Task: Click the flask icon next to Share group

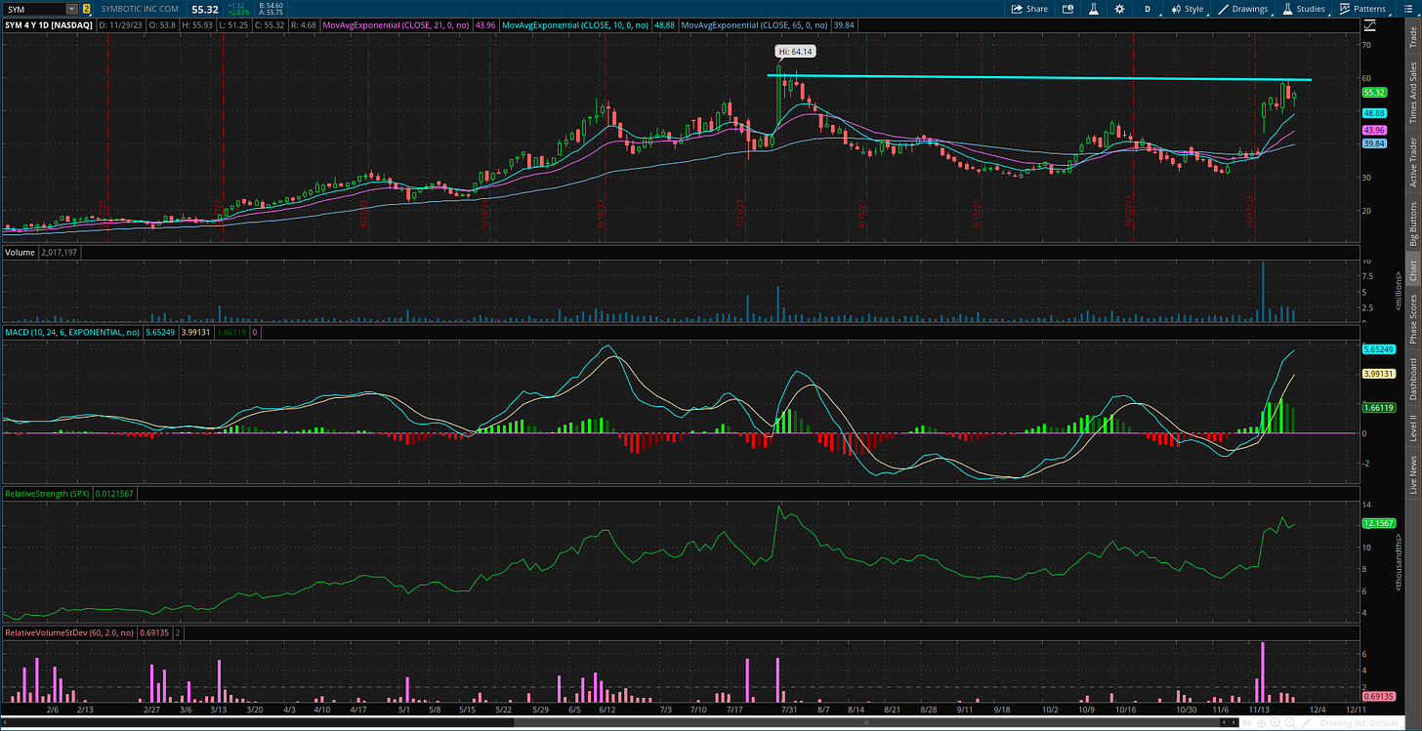Action: [x=1093, y=9]
